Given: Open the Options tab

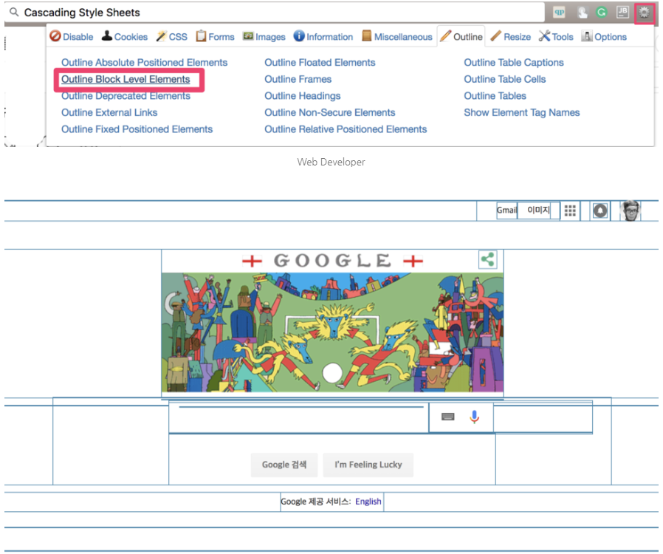Looking at the screenshot, I should pos(604,37).
